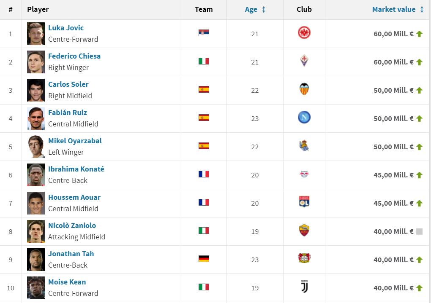This screenshot has height=303, width=431.
Task: Click Moise Kean's player photo
Action: [36, 288]
